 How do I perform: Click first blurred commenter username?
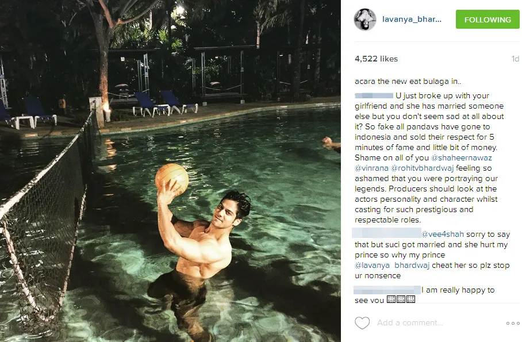point(374,96)
